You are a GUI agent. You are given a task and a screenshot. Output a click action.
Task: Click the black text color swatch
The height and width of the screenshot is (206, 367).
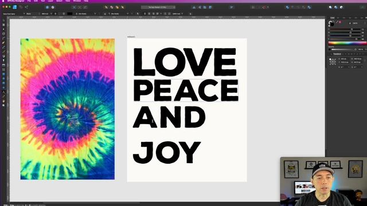tap(70, 14)
